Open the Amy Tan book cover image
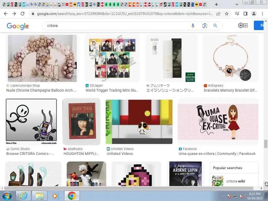Screen dimensions: 268x201 [82, 122]
